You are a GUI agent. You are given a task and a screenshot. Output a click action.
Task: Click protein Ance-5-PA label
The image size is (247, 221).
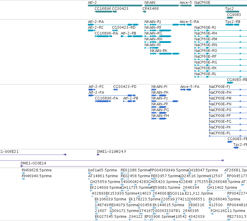(x=190, y=87)
